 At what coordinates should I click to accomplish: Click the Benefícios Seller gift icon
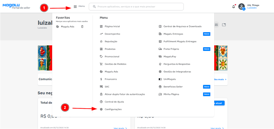point(160,87)
